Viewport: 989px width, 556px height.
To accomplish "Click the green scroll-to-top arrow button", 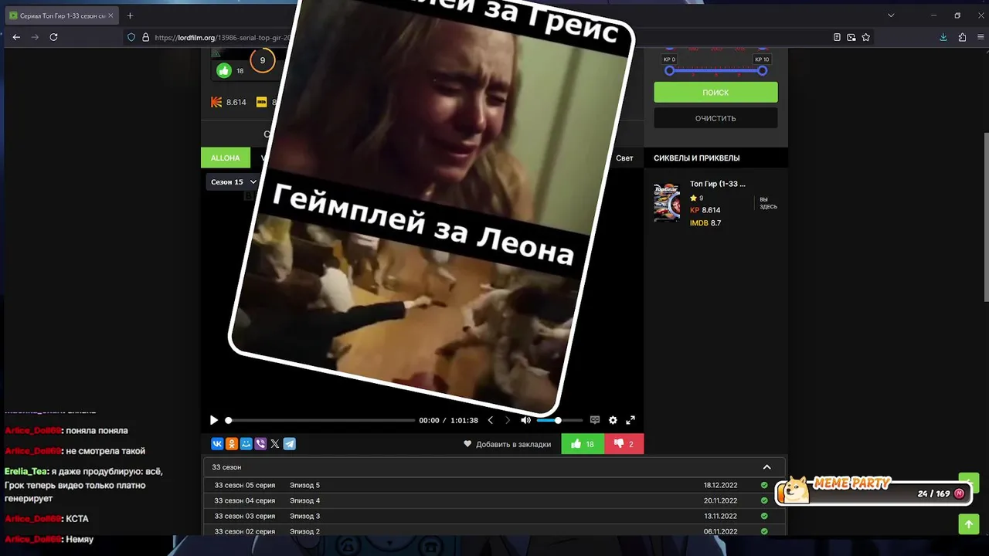I will [969, 524].
